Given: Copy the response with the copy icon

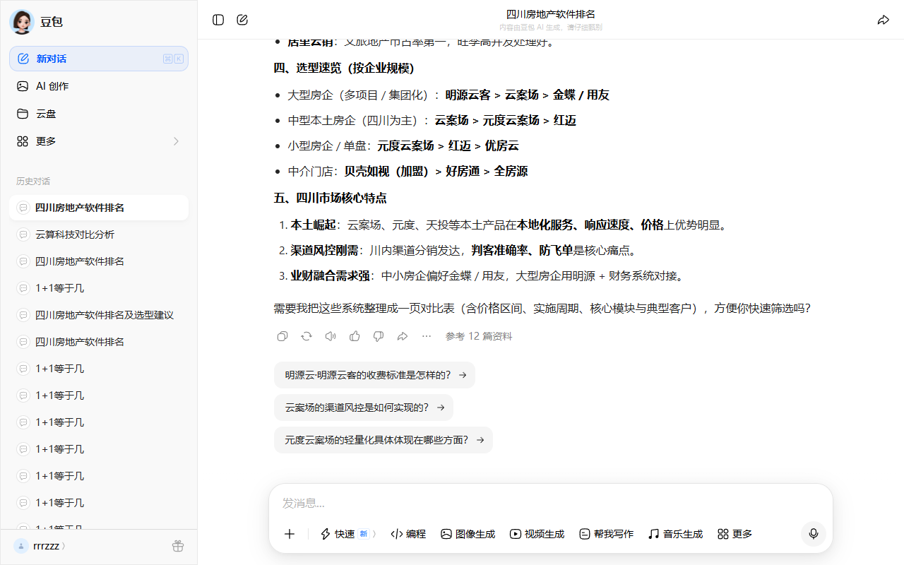Looking at the screenshot, I should pyautogui.click(x=282, y=336).
